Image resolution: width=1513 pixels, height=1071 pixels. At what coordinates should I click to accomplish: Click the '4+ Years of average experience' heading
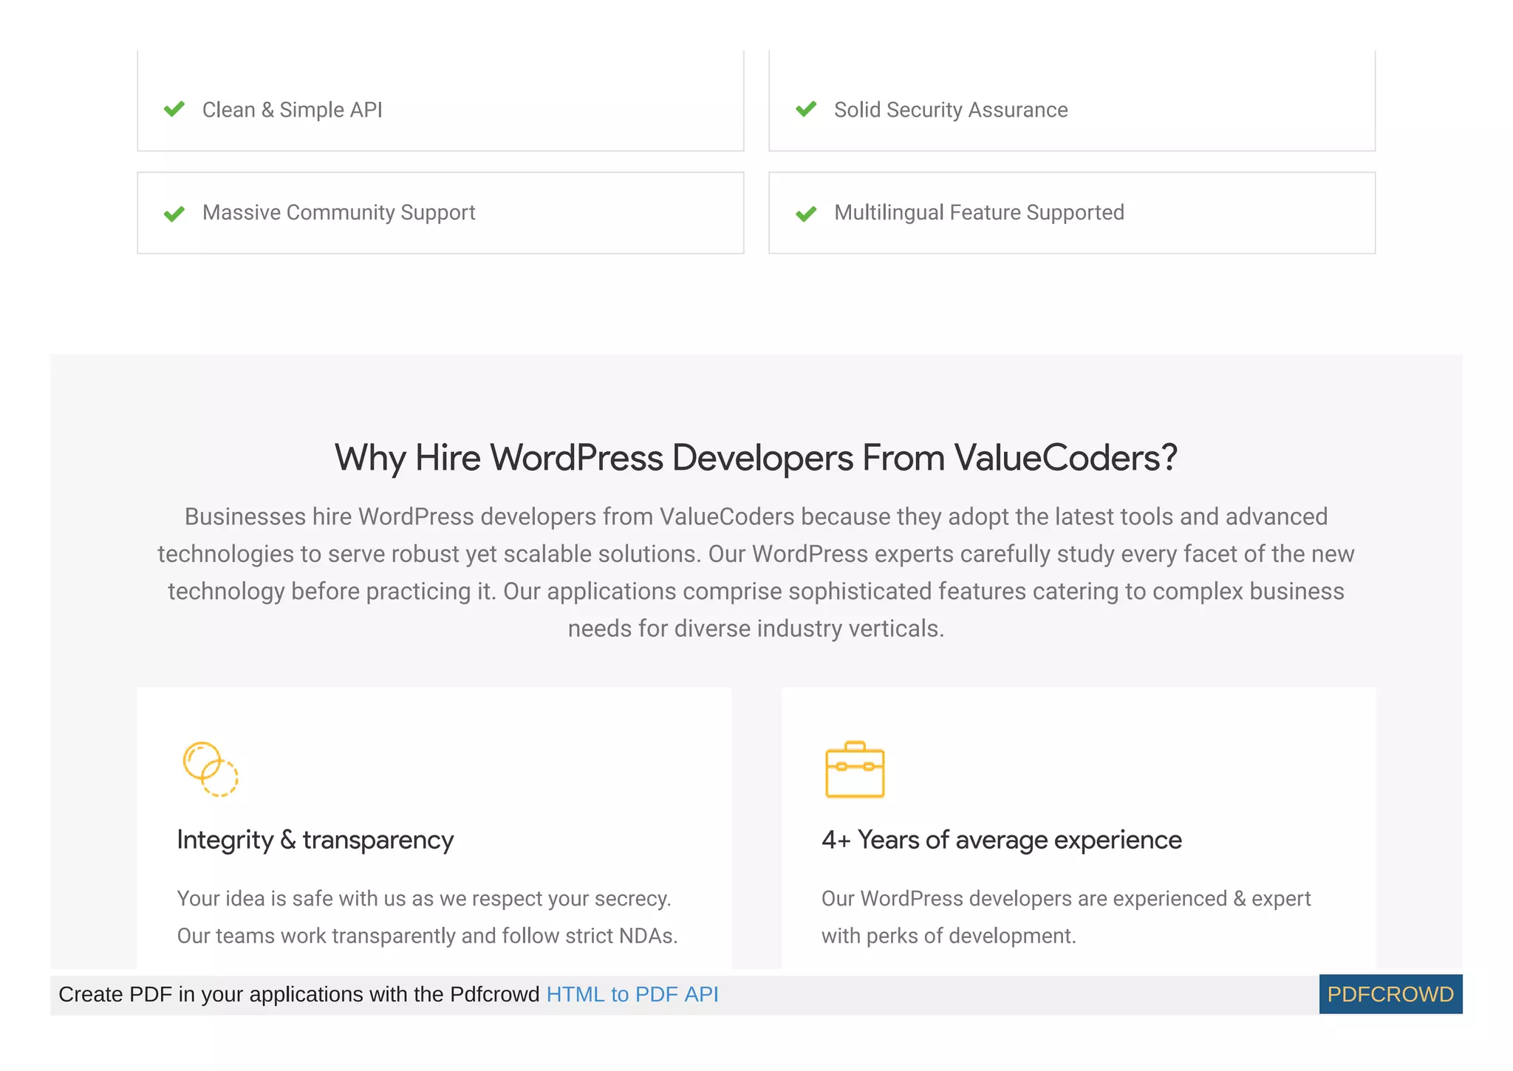click(x=1002, y=840)
